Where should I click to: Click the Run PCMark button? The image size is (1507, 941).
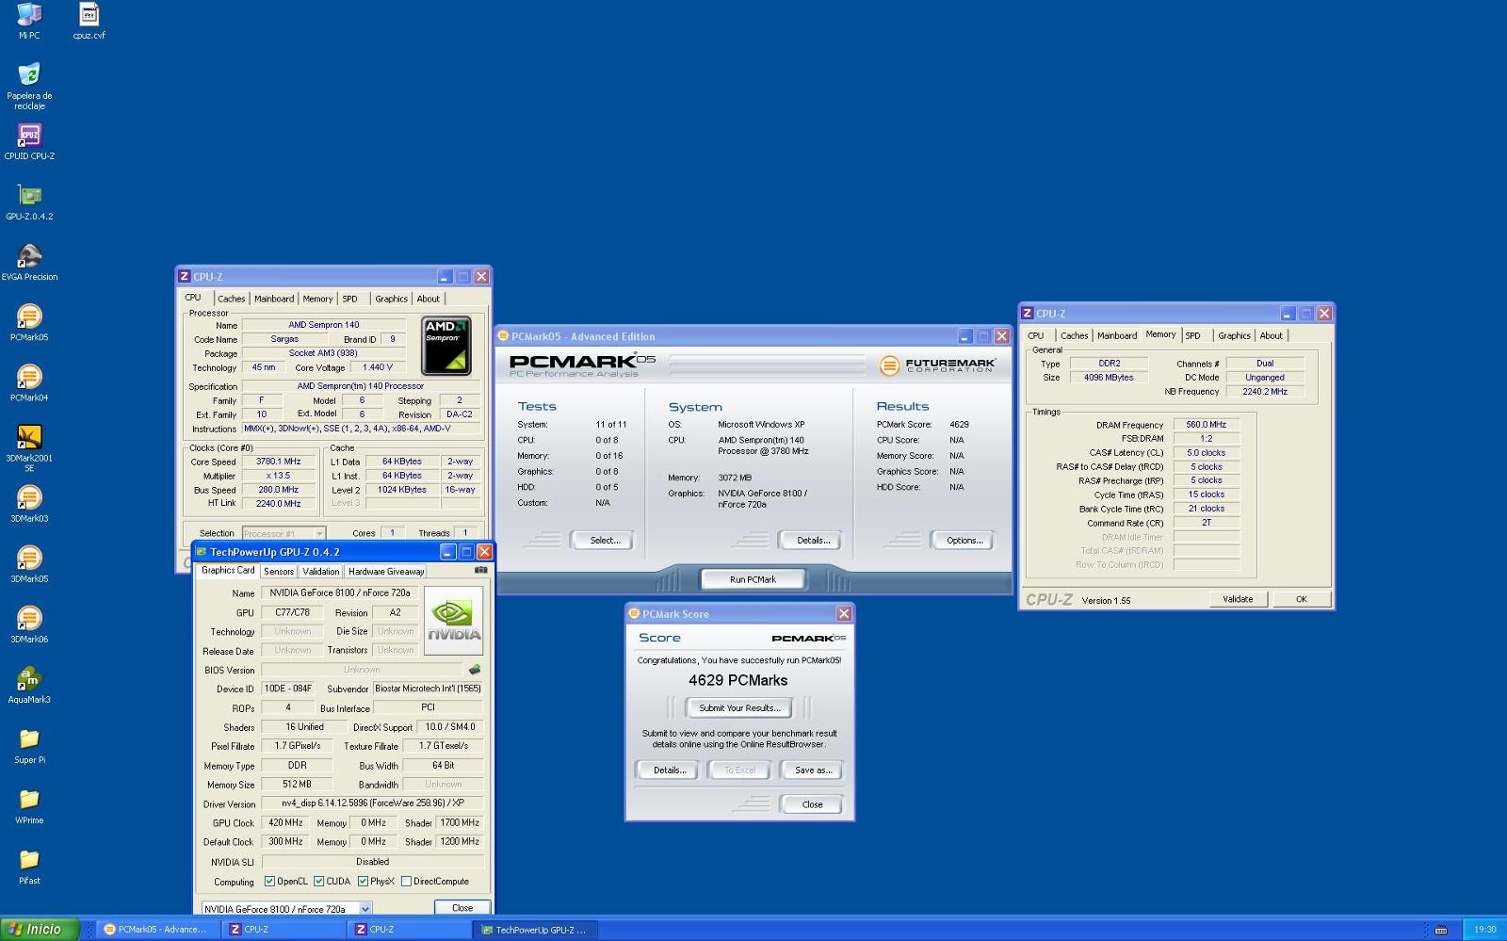pyautogui.click(x=753, y=579)
